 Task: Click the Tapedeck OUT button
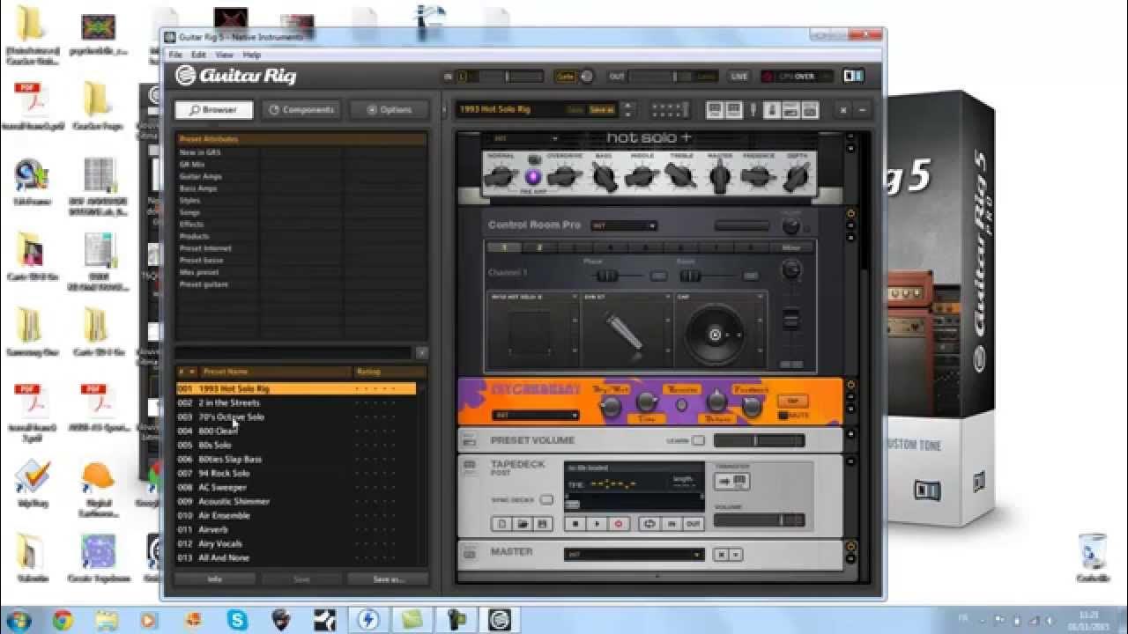(x=693, y=524)
